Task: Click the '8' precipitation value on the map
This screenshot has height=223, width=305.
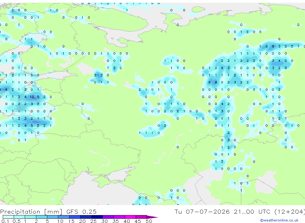Action: pyautogui.click(x=216, y=82)
